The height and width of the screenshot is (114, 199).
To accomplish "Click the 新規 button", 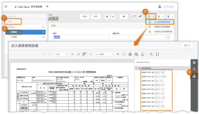I will click(85, 17).
